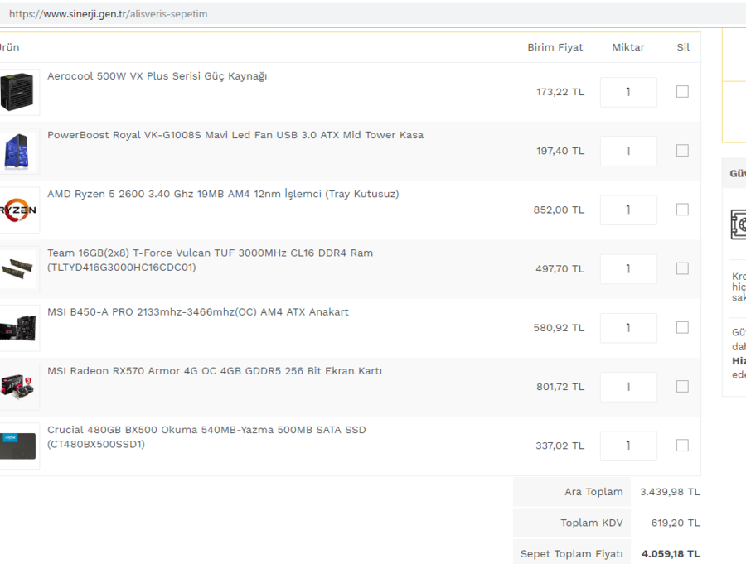This screenshot has height=564, width=746.
Task: Click the 3.439,98 TL subtotal value
Action: tap(670, 492)
